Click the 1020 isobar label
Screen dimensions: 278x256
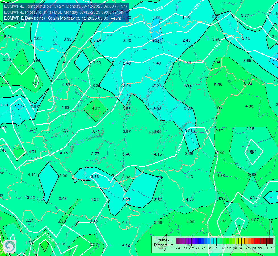158,9
